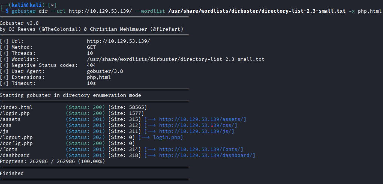The height and width of the screenshot is (184, 383).
Task: Open the assets redirect URL link
Action: 202,119
